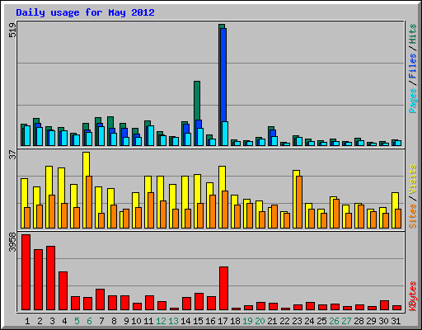Screen dimensions: 422x330
Task: Click the 37 axis value label
Action: click(12, 155)
